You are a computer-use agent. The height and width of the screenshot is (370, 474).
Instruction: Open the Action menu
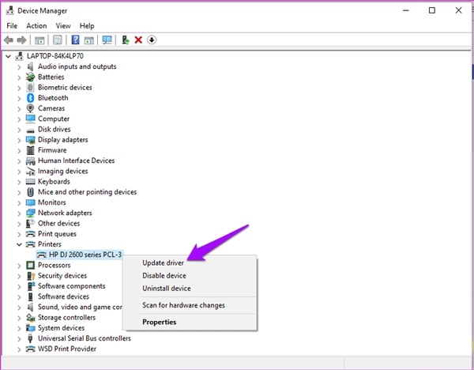36,26
